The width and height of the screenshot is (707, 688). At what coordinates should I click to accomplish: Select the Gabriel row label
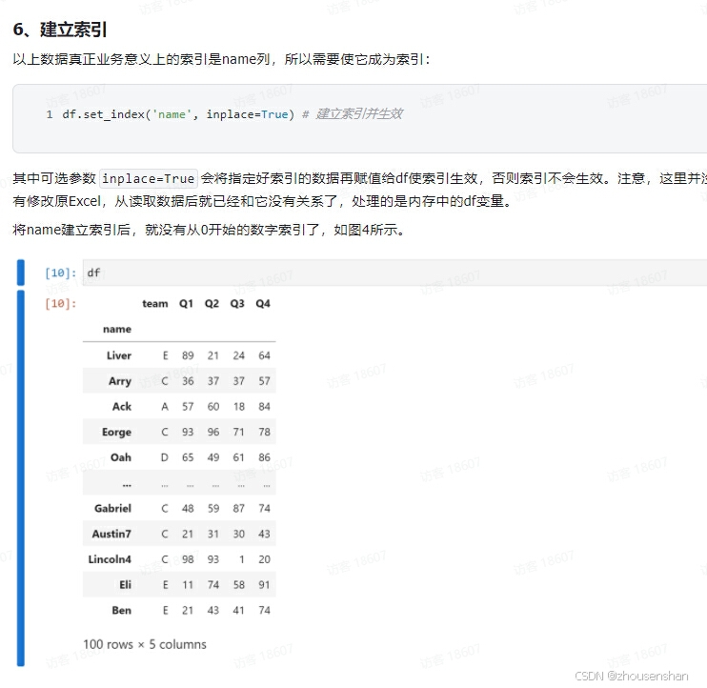click(112, 509)
